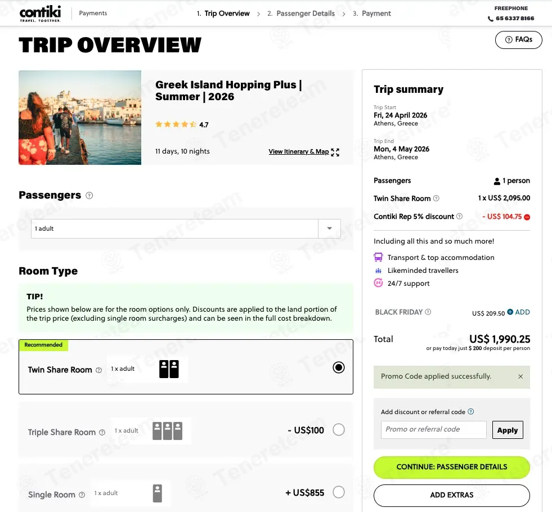Click info icon next to Single Room
The width and height of the screenshot is (552, 512).
[x=82, y=495]
